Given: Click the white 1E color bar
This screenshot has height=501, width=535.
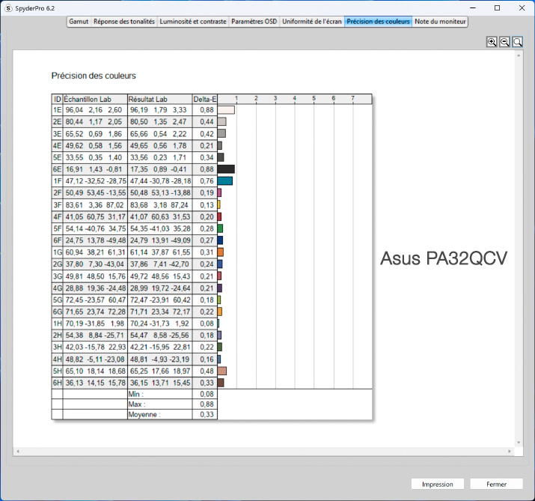Looking at the screenshot, I should click(x=226, y=110).
